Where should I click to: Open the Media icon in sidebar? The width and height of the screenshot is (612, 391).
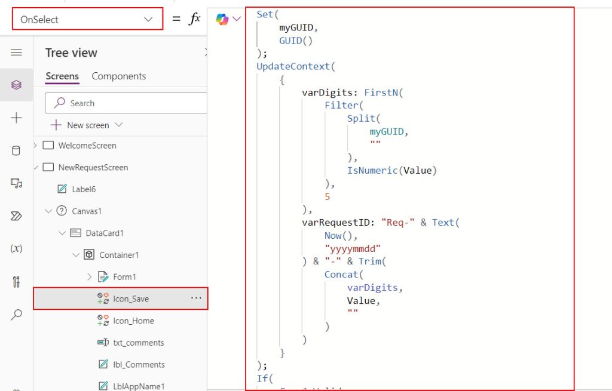tap(16, 183)
